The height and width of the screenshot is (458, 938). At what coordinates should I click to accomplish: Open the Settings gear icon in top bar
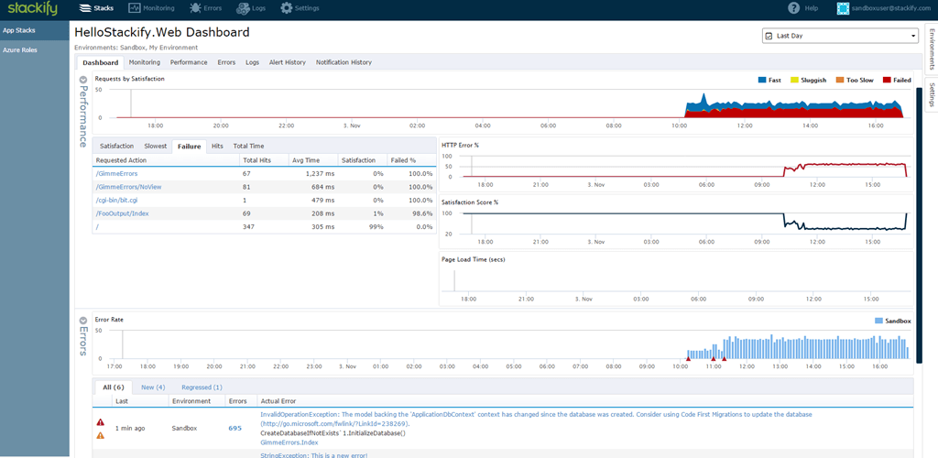click(287, 8)
